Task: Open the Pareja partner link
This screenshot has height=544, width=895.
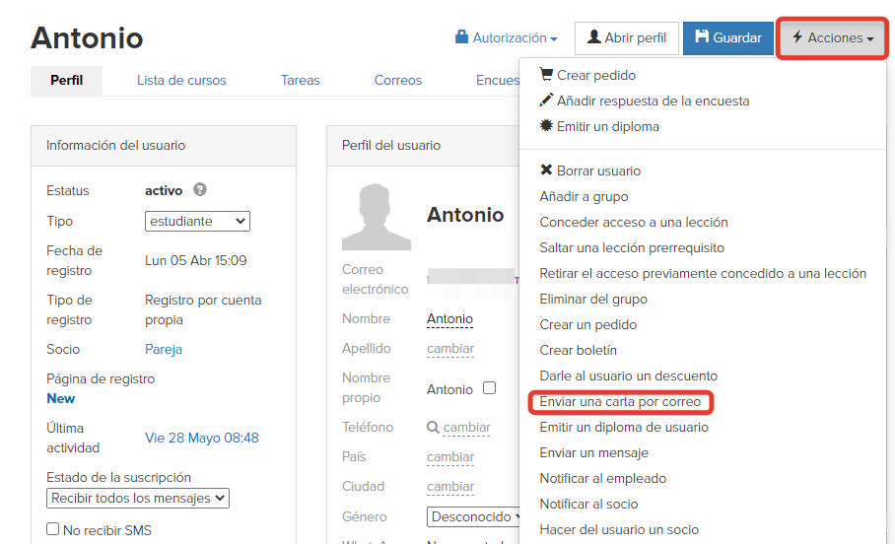Action: point(164,349)
